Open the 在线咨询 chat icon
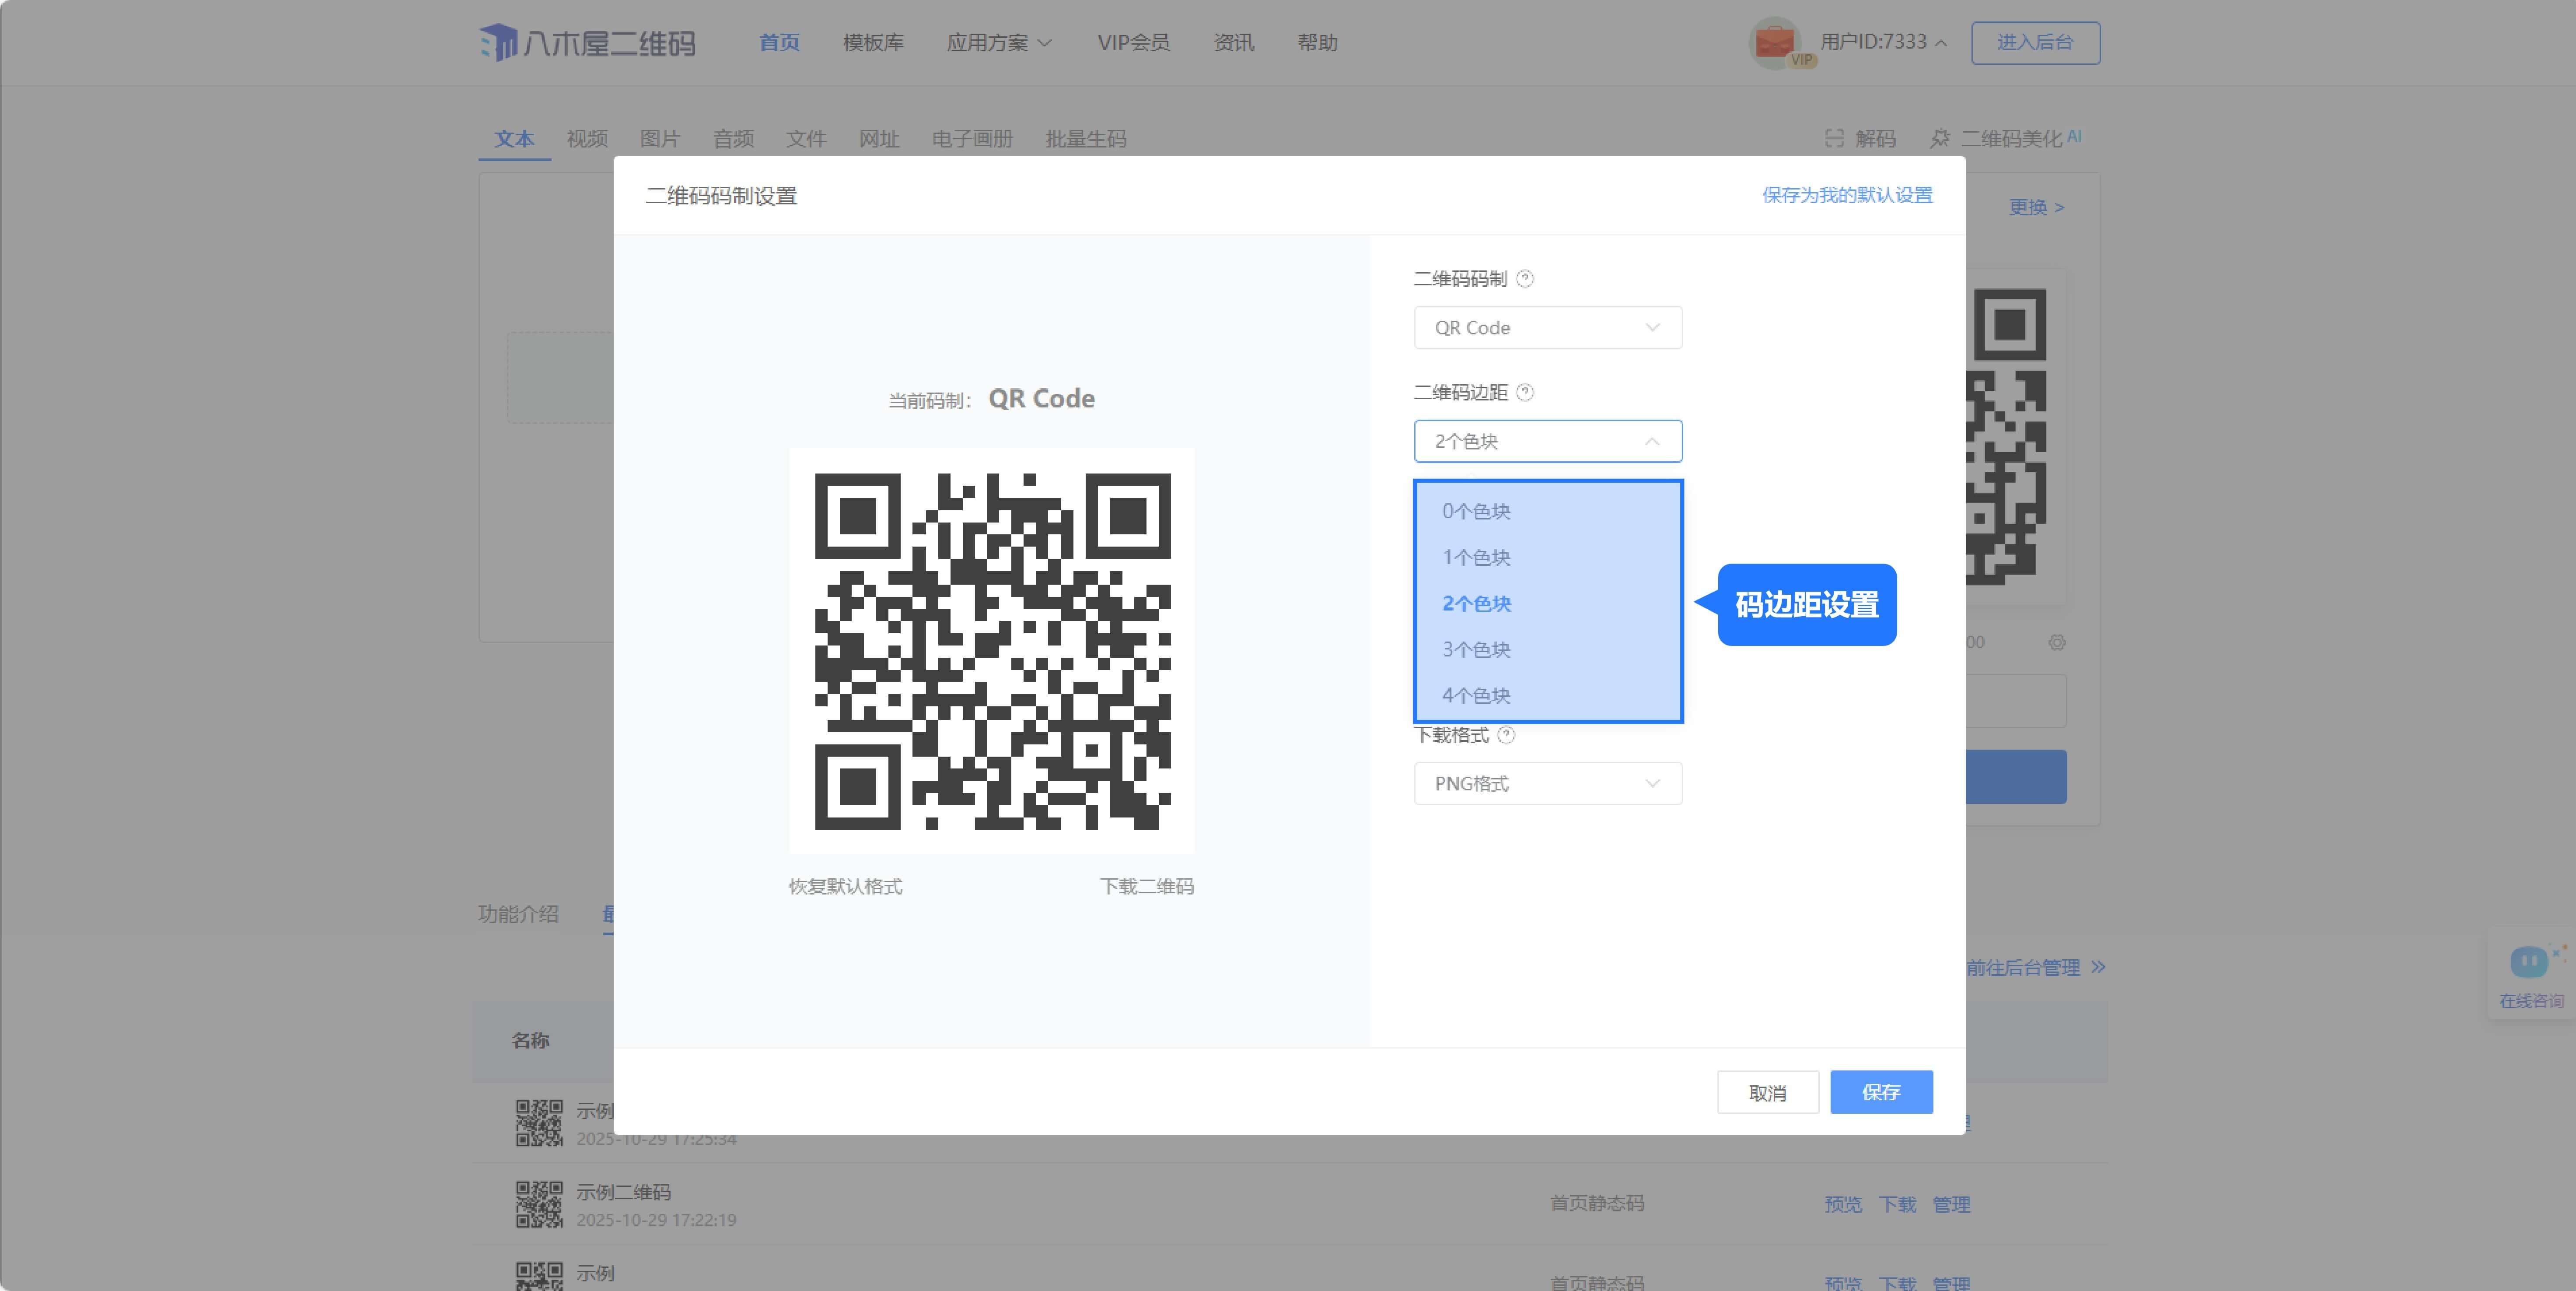This screenshot has width=2576, height=1291. point(2529,964)
